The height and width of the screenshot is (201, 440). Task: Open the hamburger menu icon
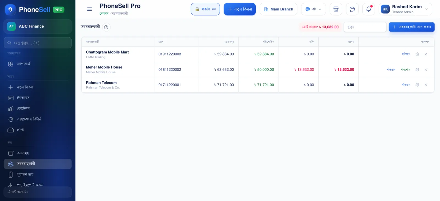point(89,9)
